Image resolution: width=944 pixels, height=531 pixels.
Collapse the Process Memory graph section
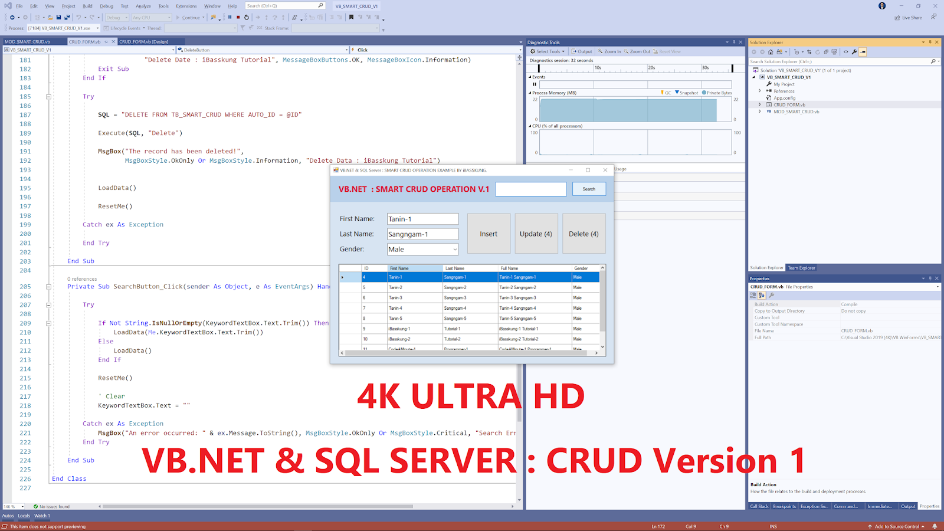click(530, 93)
